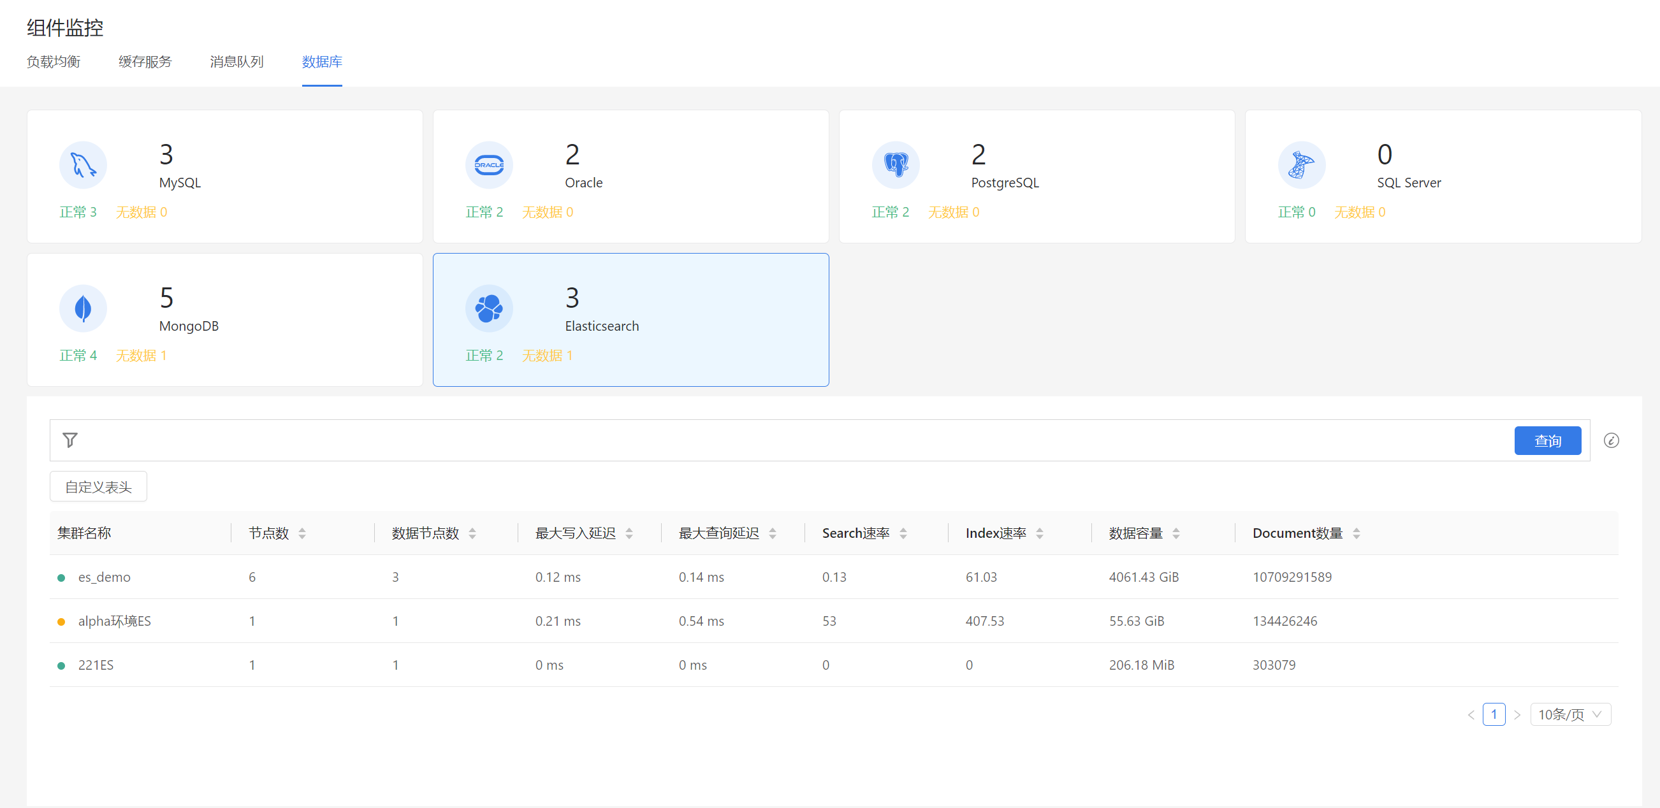
Task: Select the MongoDB card label
Action: [x=189, y=326]
